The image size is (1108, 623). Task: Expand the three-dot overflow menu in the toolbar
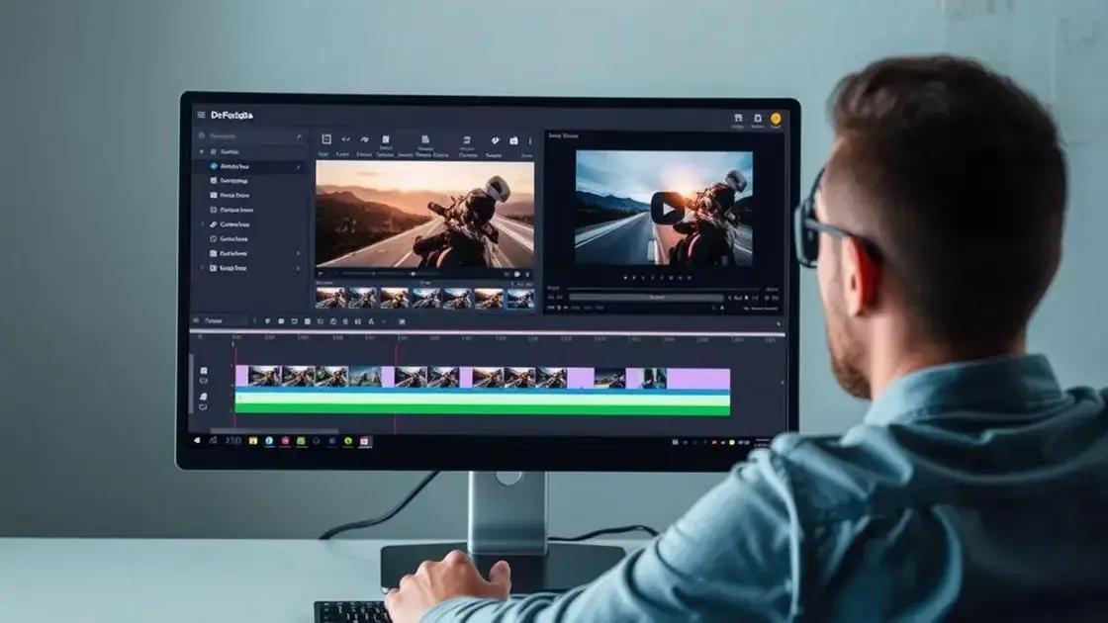pos(529,139)
